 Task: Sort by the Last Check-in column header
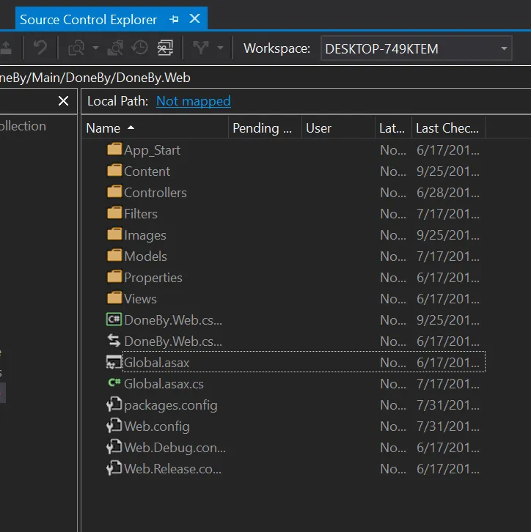(x=447, y=128)
